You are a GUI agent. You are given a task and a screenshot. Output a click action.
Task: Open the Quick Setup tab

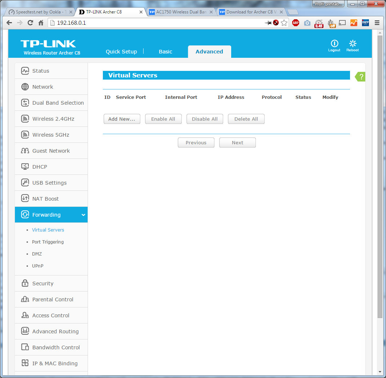(x=121, y=52)
